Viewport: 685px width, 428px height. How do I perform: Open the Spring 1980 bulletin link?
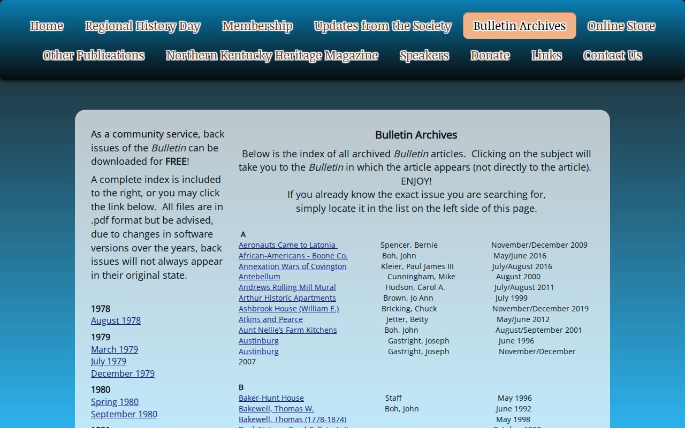click(x=115, y=402)
